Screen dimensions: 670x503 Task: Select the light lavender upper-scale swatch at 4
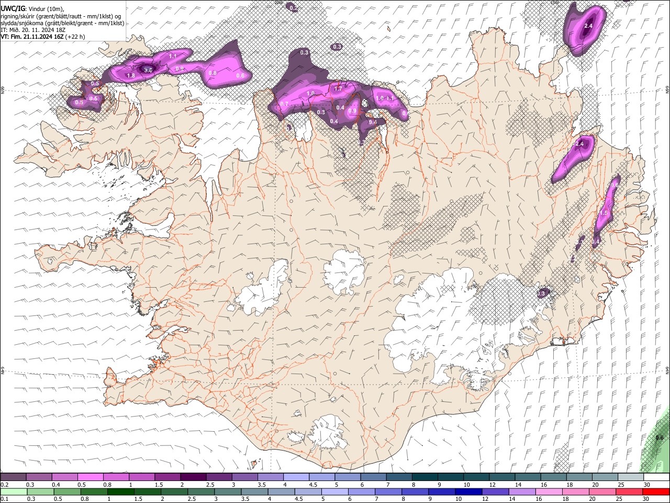tap(295, 477)
